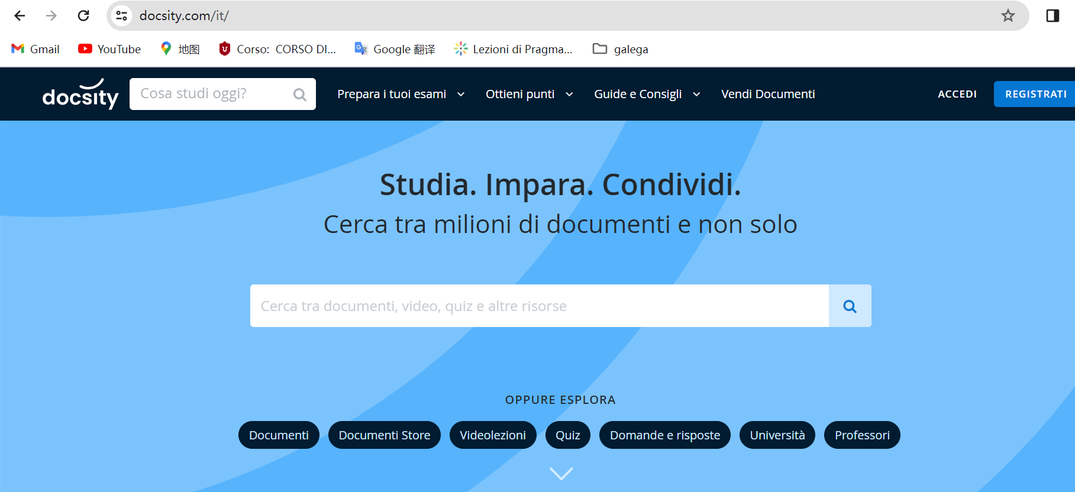
Task: Select the 'Domande e risposte' pill
Action: coord(665,435)
